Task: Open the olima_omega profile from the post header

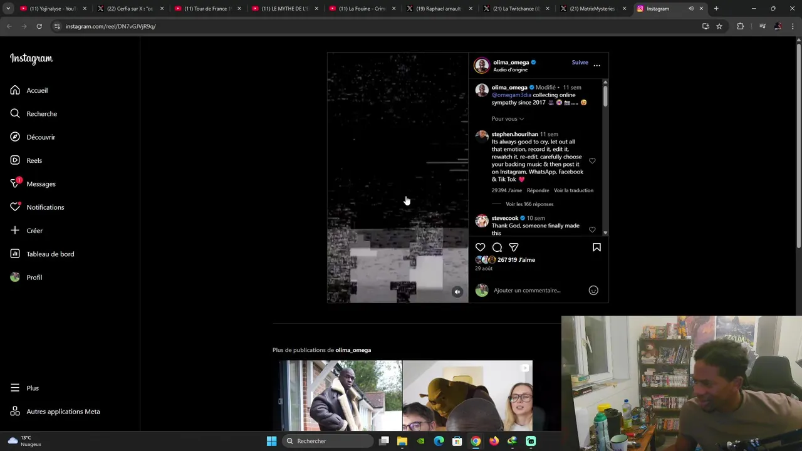Action: click(511, 63)
